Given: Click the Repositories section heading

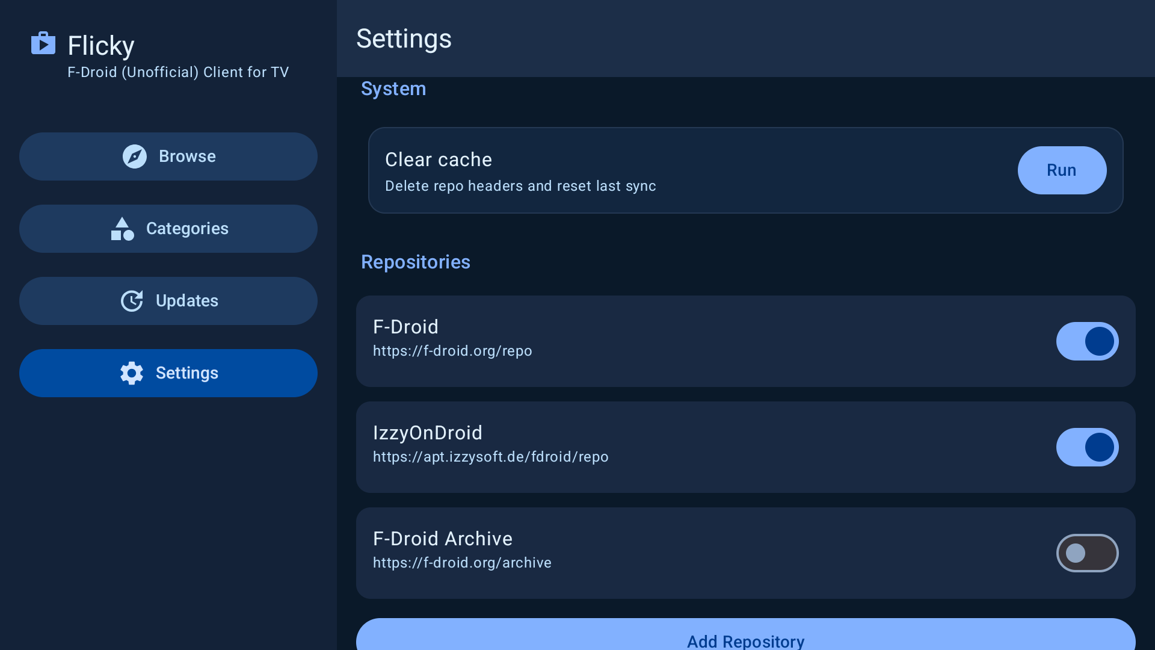Looking at the screenshot, I should pyautogui.click(x=415, y=262).
